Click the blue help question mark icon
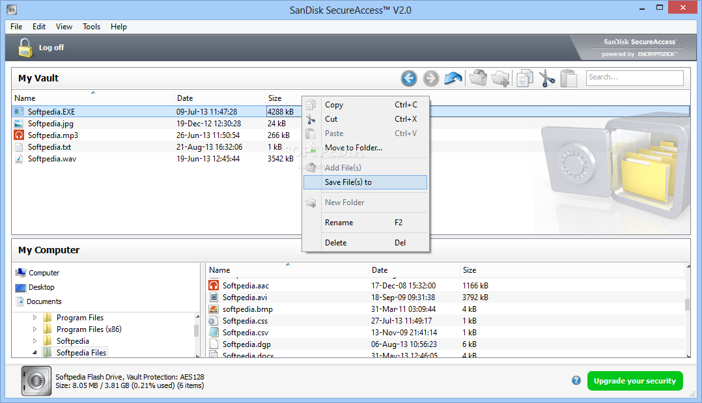Image resolution: width=702 pixels, height=403 pixels. click(x=576, y=381)
